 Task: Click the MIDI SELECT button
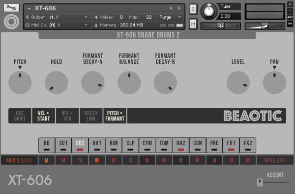point(19,160)
